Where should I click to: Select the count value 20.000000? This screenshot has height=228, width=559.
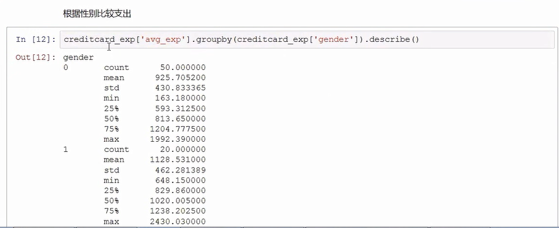[x=183, y=149]
